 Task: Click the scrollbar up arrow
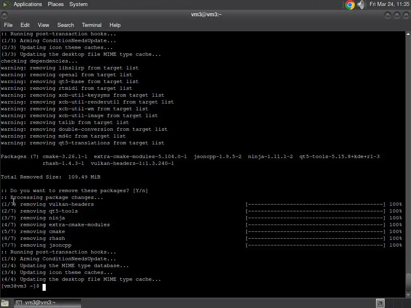[x=408, y=34]
